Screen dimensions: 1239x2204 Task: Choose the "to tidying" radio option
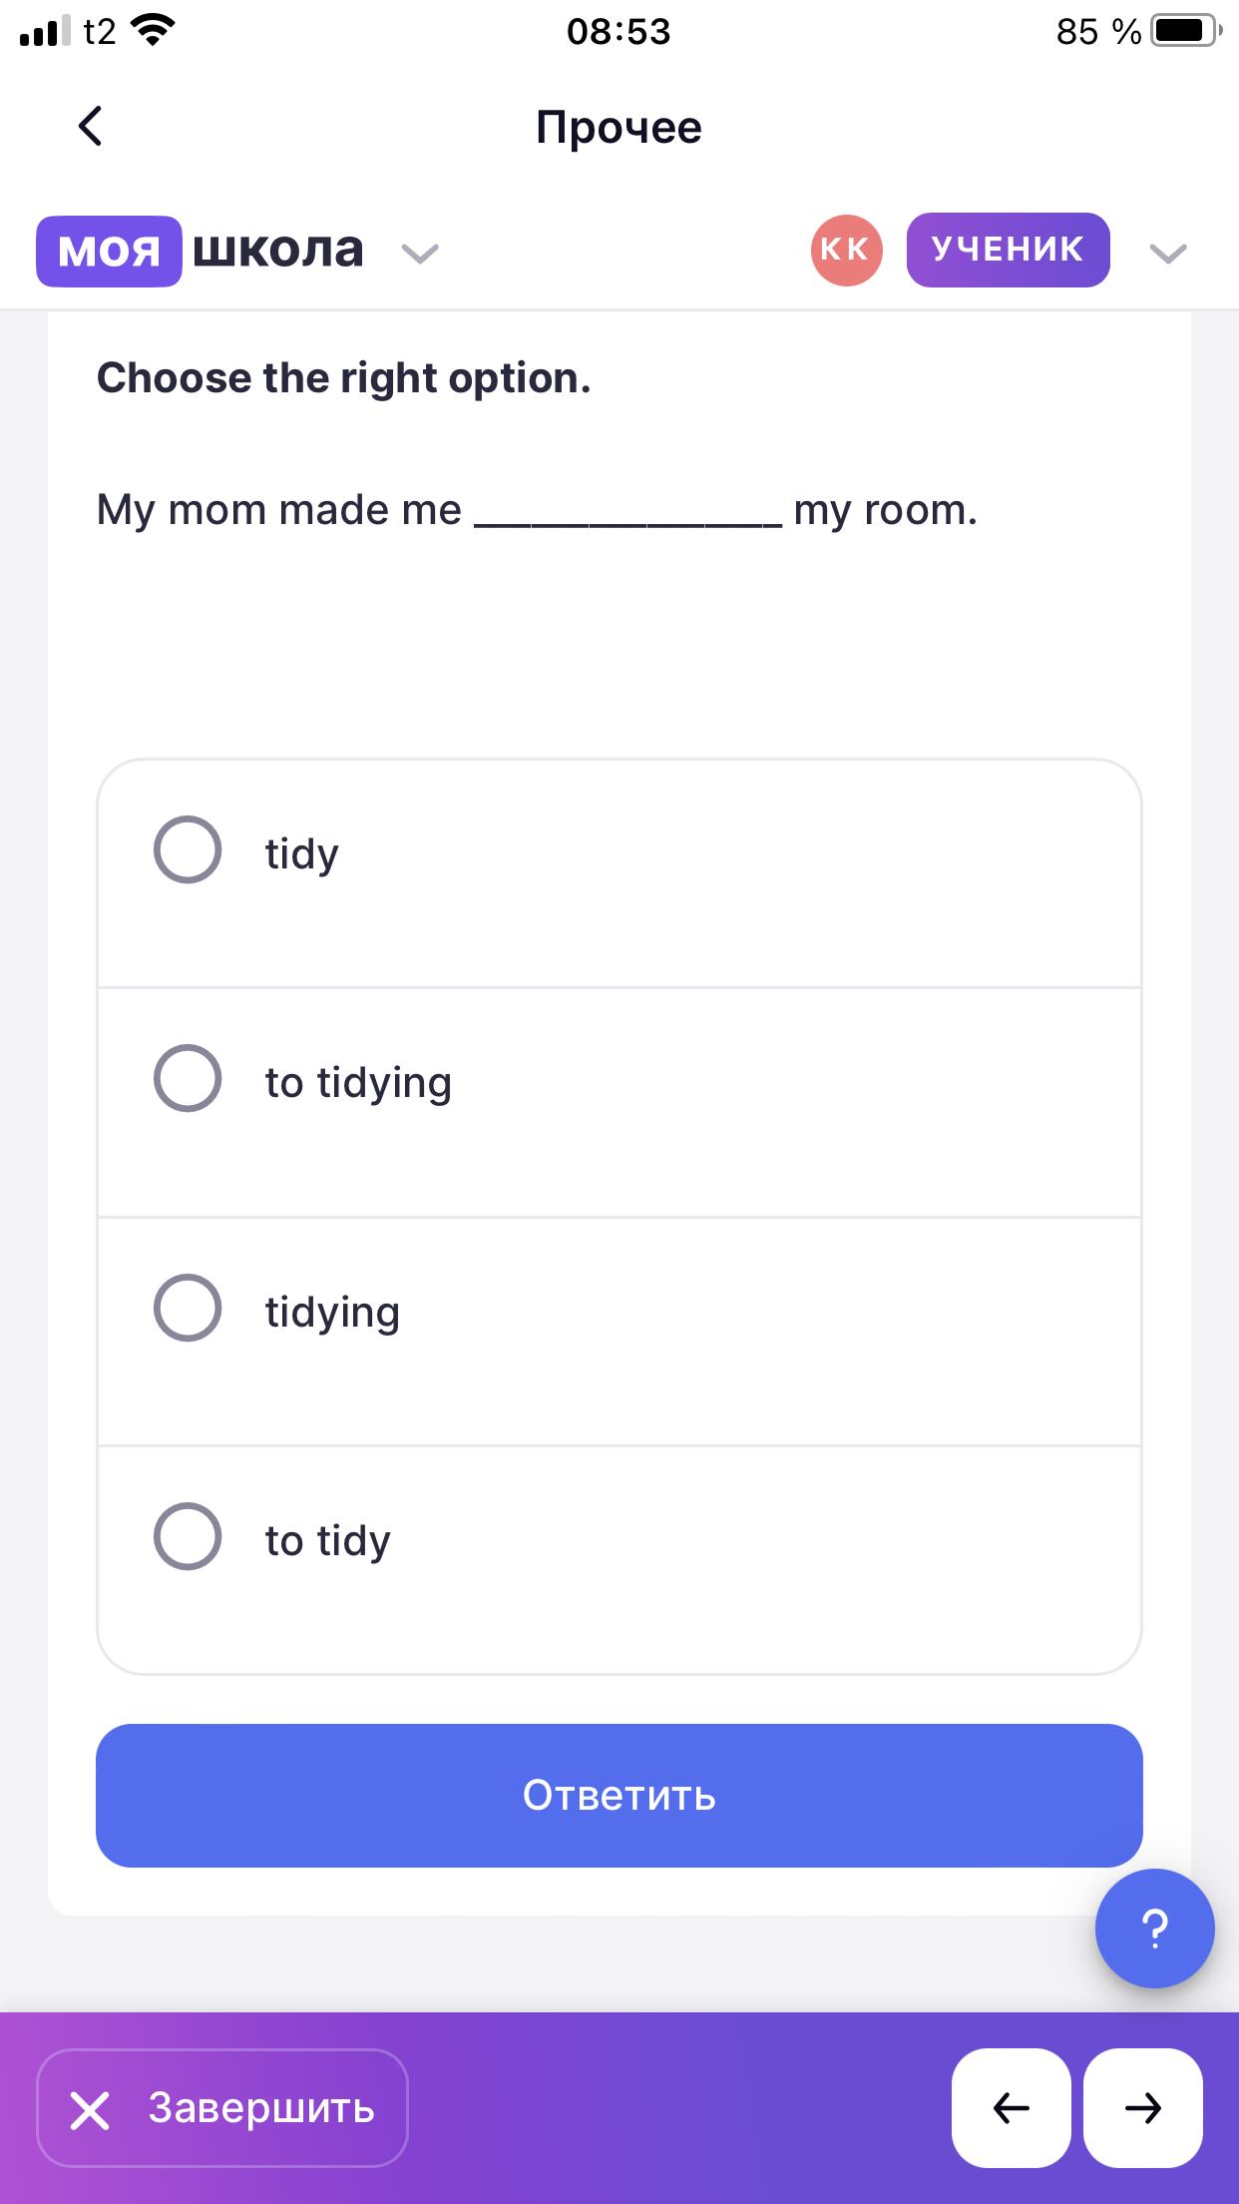(x=188, y=1079)
